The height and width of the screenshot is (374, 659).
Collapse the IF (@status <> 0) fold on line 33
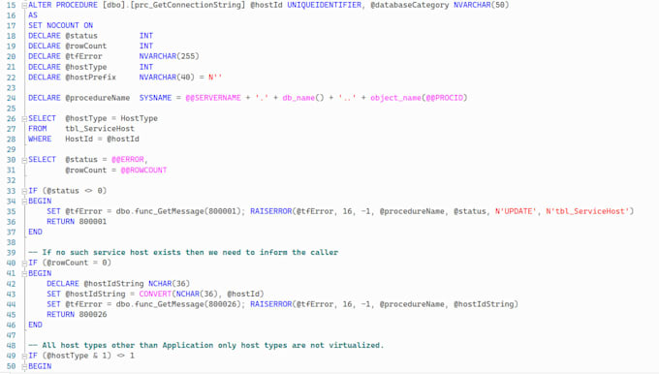pos(24,191)
